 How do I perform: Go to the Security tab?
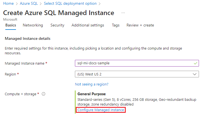coord(57,25)
